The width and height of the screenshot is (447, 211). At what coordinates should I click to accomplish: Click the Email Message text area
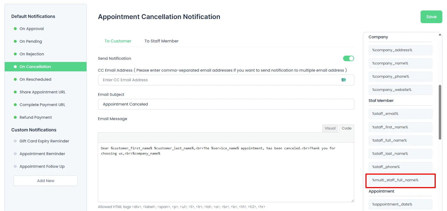(226, 172)
